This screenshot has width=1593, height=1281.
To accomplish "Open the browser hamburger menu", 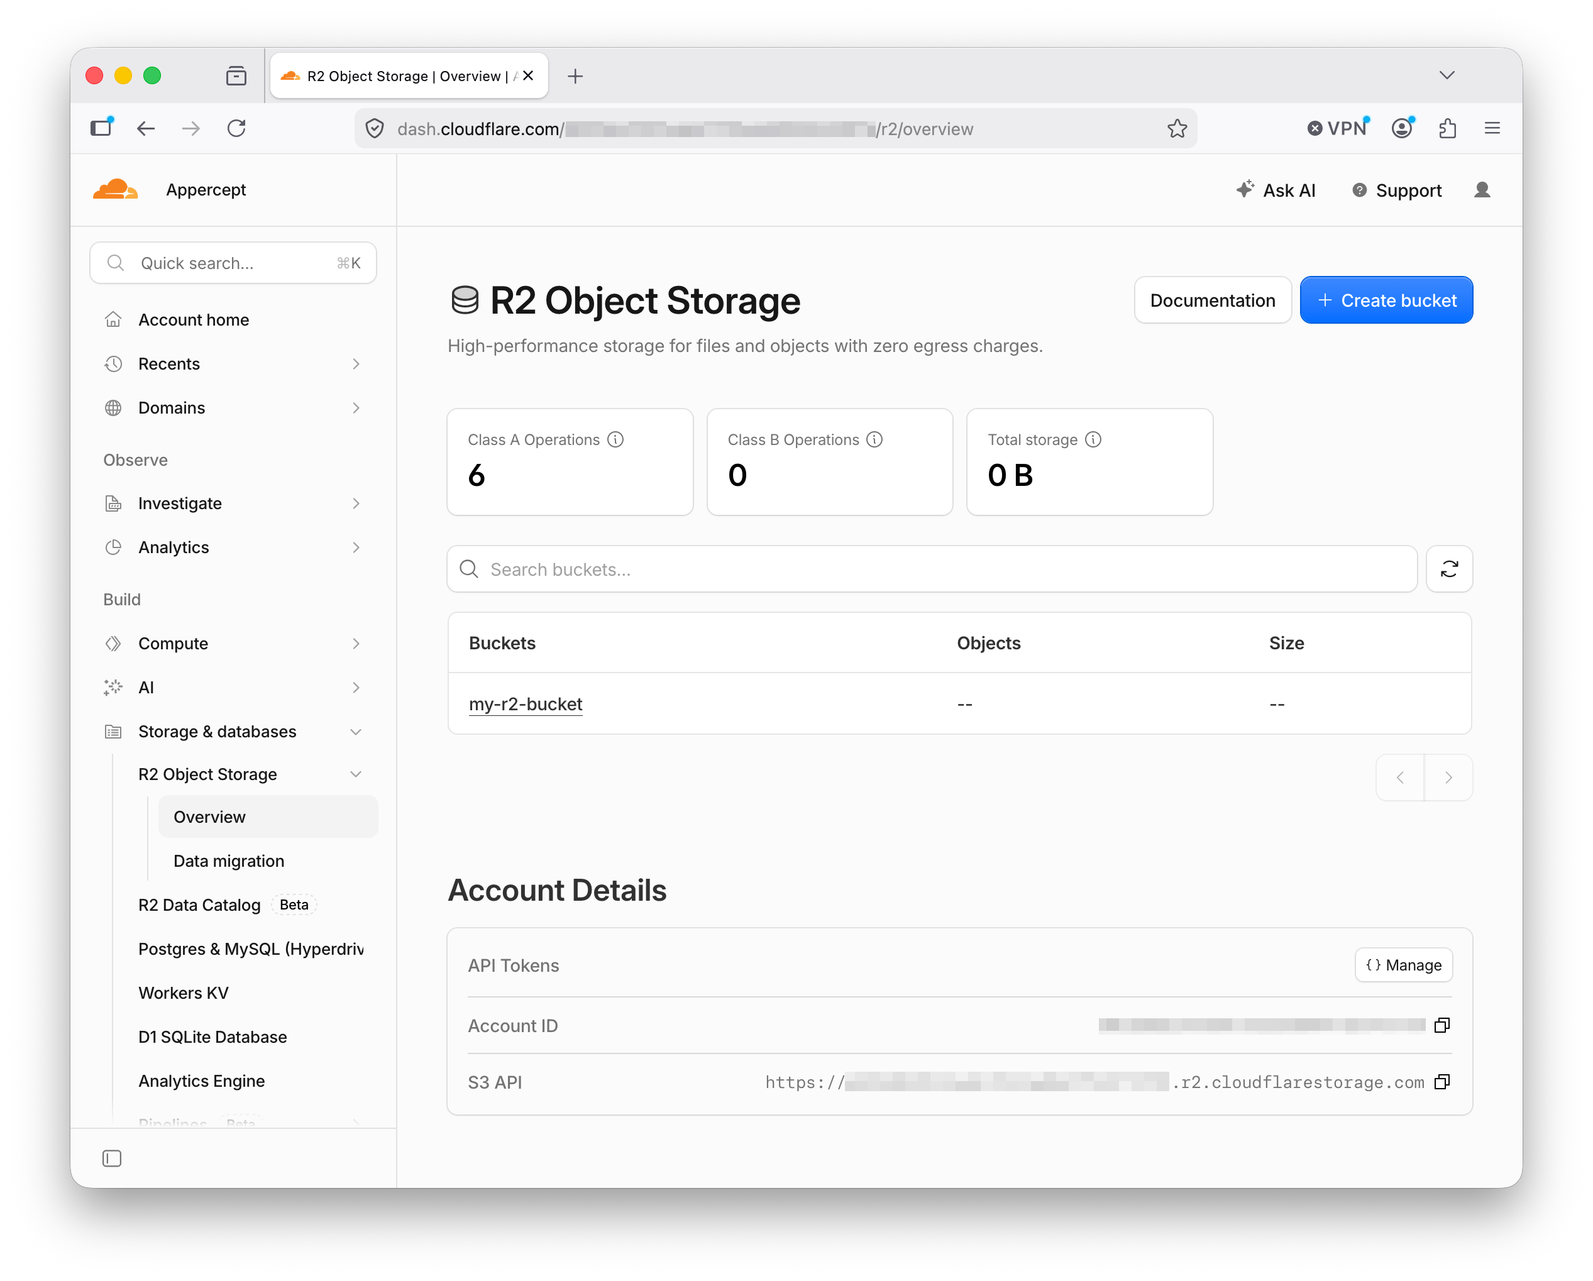I will click(x=1492, y=129).
